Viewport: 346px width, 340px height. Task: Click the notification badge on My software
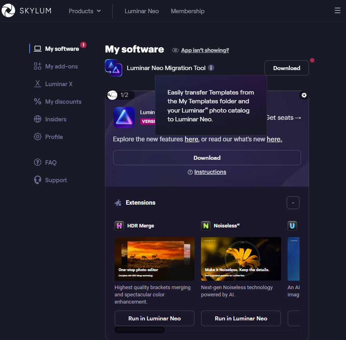(x=83, y=45)
